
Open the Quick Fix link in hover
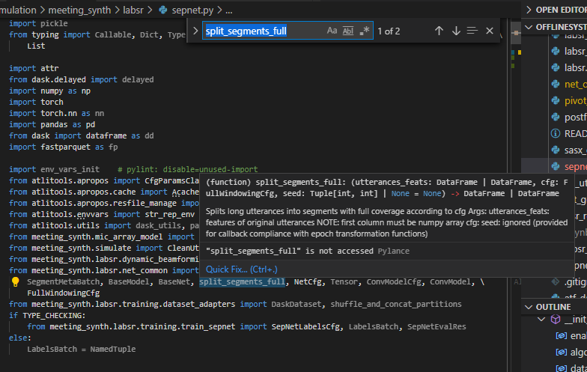click(241, 269)
